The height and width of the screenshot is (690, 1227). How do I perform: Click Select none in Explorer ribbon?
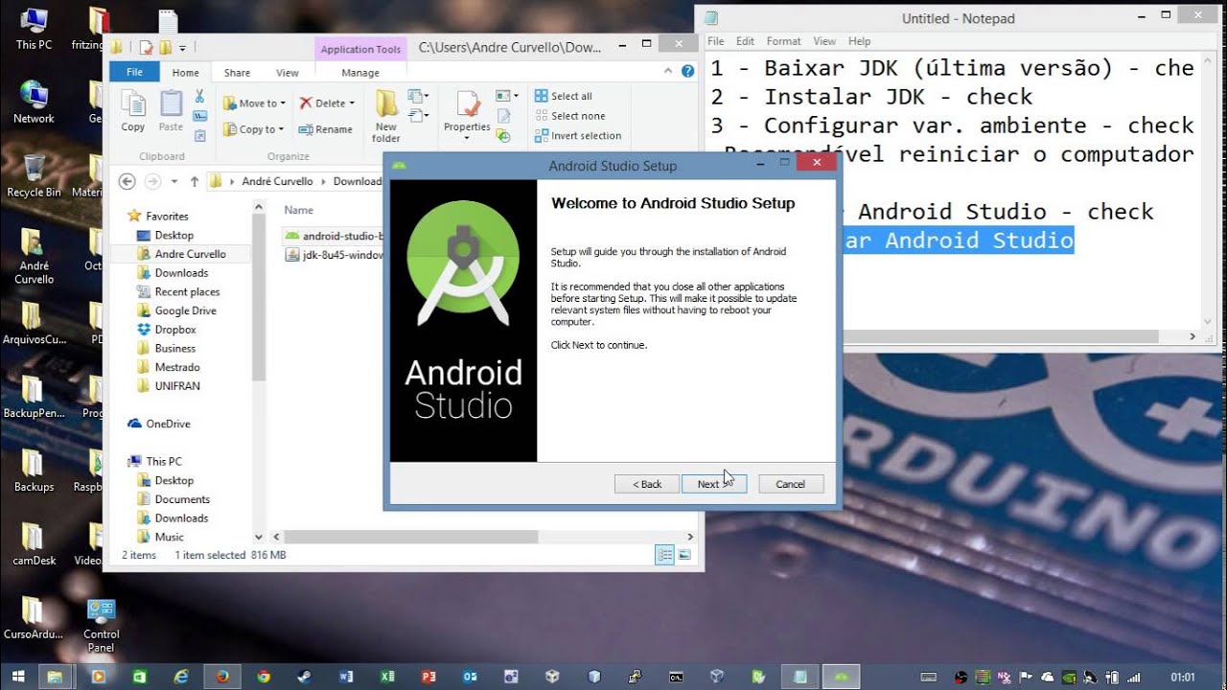pyautogui.click(x=569, y=116)
